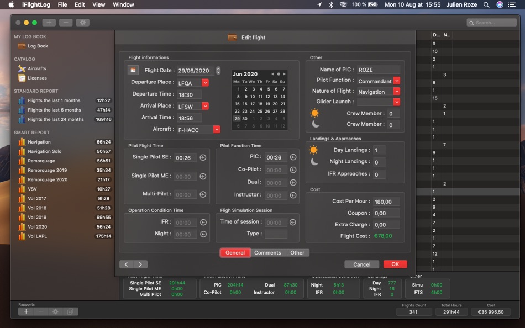Click the remove flight minus toolbar button

(x=66, y=23)
